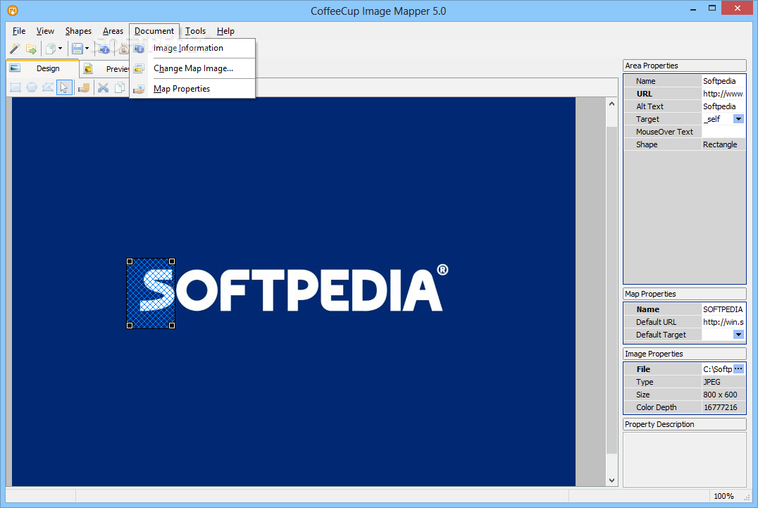
Task: Click the Image Properties panel header
Action: (685, 354)
